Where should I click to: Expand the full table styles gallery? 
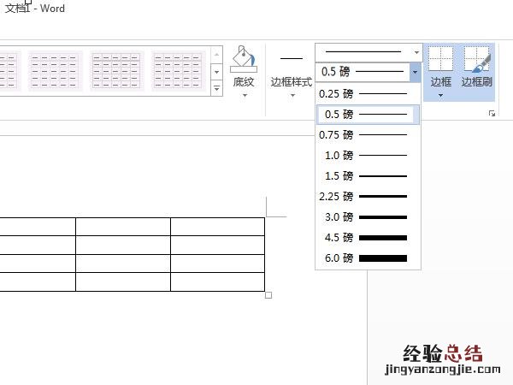click(216, 89)
